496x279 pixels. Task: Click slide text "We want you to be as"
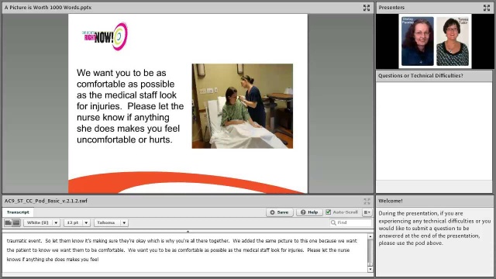[x=121, y=73]
